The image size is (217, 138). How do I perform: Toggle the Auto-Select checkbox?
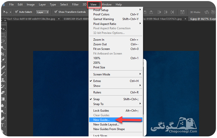pyautogui.click(x=17, y=12)
